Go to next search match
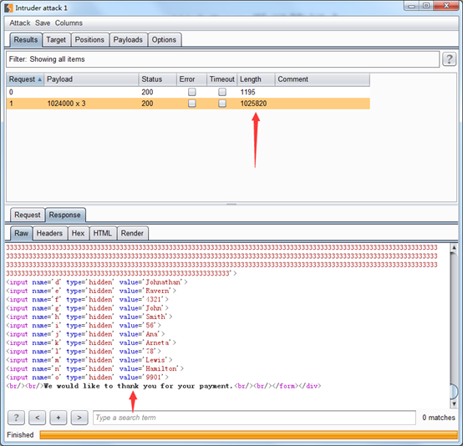 point(79,418)
